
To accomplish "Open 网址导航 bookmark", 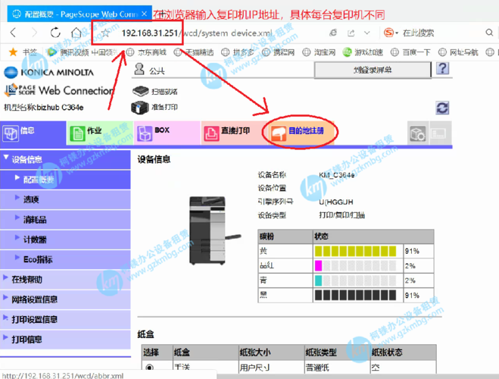I will tap(458, 52).
